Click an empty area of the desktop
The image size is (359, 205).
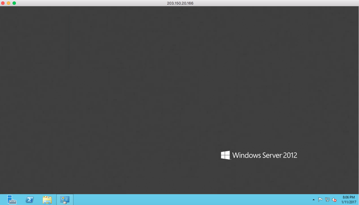[x=142, y=85]
